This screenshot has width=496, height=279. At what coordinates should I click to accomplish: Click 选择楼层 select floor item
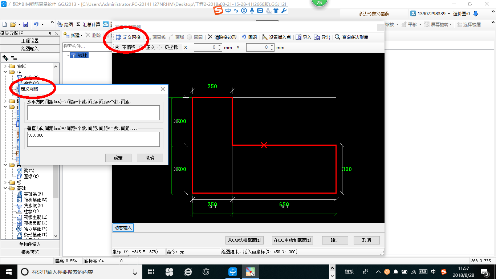click(469, 25)
